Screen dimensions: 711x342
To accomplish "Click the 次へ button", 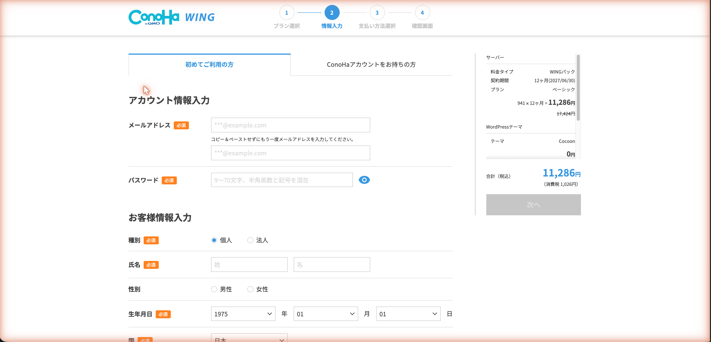I will [x=533, y=205].
